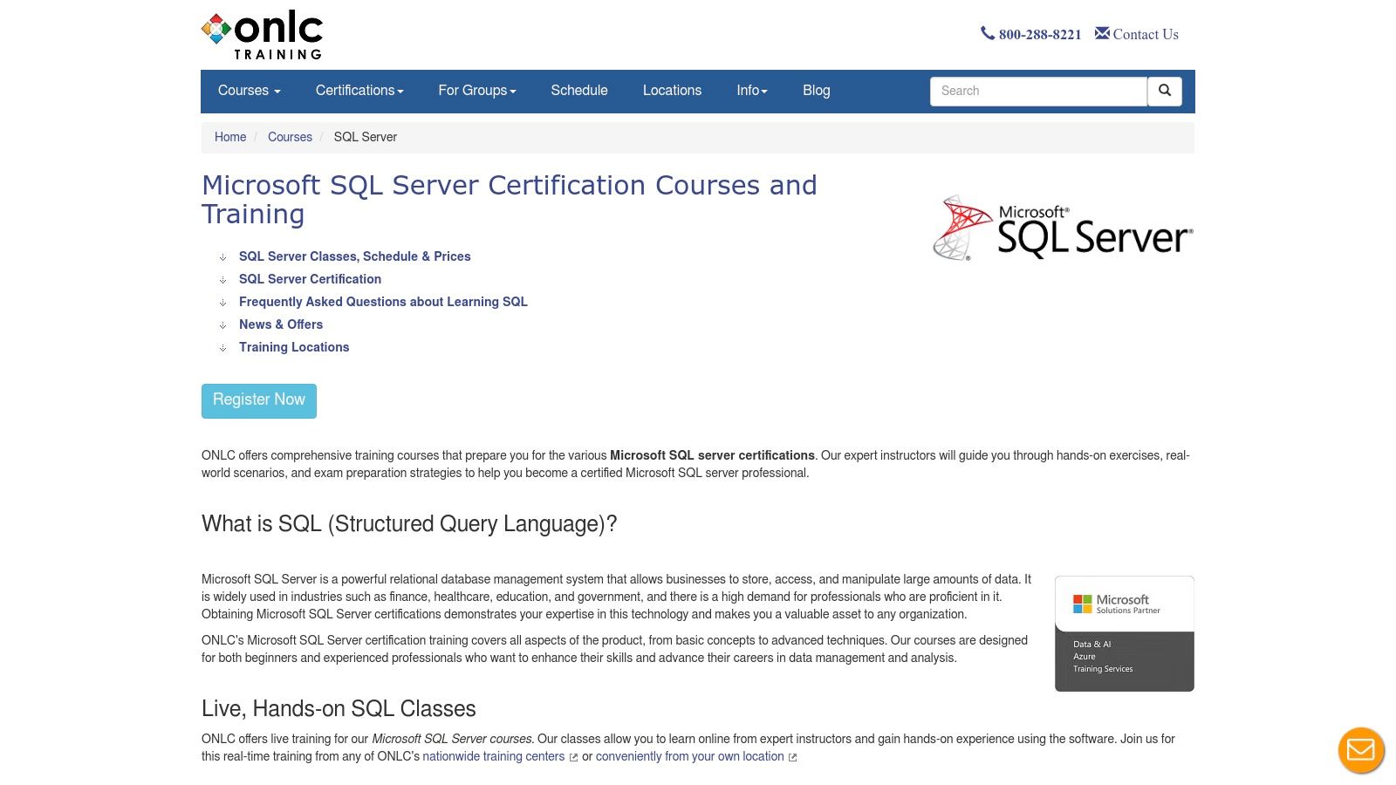Open the Blog menu item

[x=817, y=91]
